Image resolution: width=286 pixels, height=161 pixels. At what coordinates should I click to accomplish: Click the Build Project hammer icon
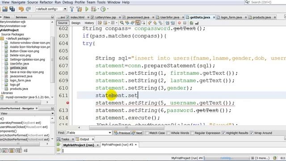(x=72, y=9)
